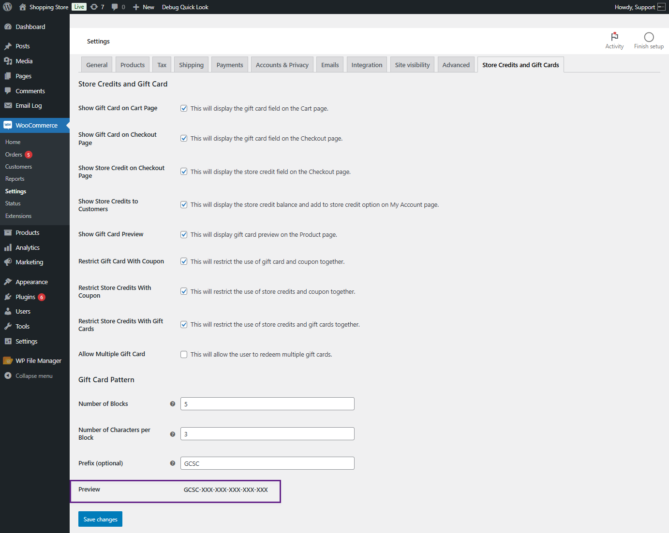Focus the Prefix (optional) field

click(268, 463)
